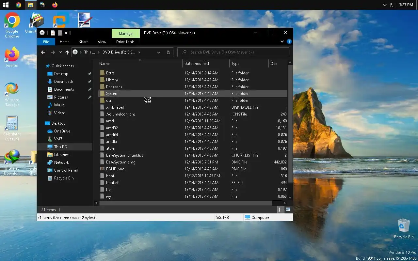Select This PC in navigation pane
The height and width of the screenshot is (261, 418).
(60, 147)
